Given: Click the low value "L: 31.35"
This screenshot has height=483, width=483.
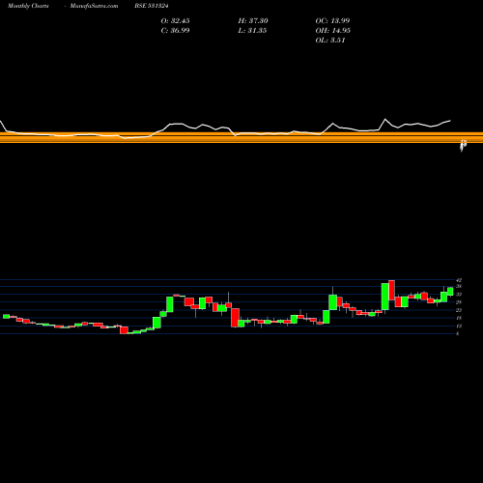Looking at the screenshot, I should [x=252, y=31].
